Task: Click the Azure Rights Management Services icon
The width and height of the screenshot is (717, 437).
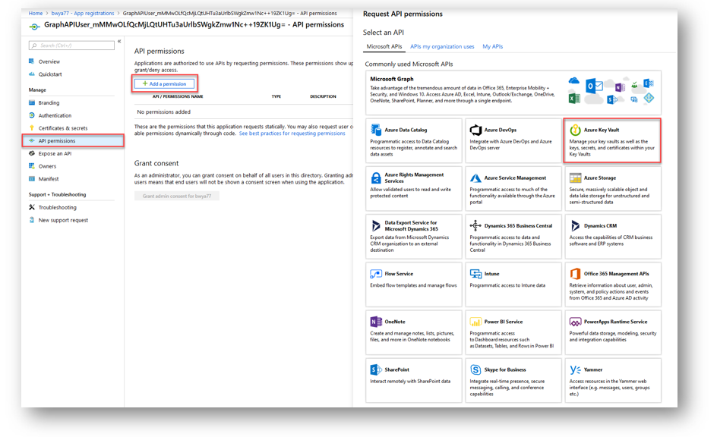Action: pos(376,178)
